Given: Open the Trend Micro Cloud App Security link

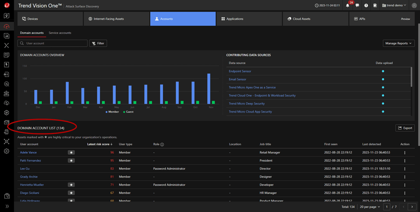Looking at the screenshot, I should point(250,111).
